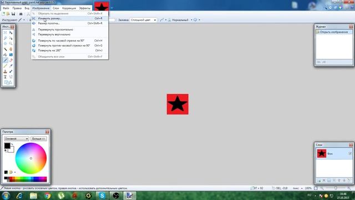This screenshot has width=355, height=200.
Task: Choose Перевернуть горизонтально menu entry
Action: point(70,29)
